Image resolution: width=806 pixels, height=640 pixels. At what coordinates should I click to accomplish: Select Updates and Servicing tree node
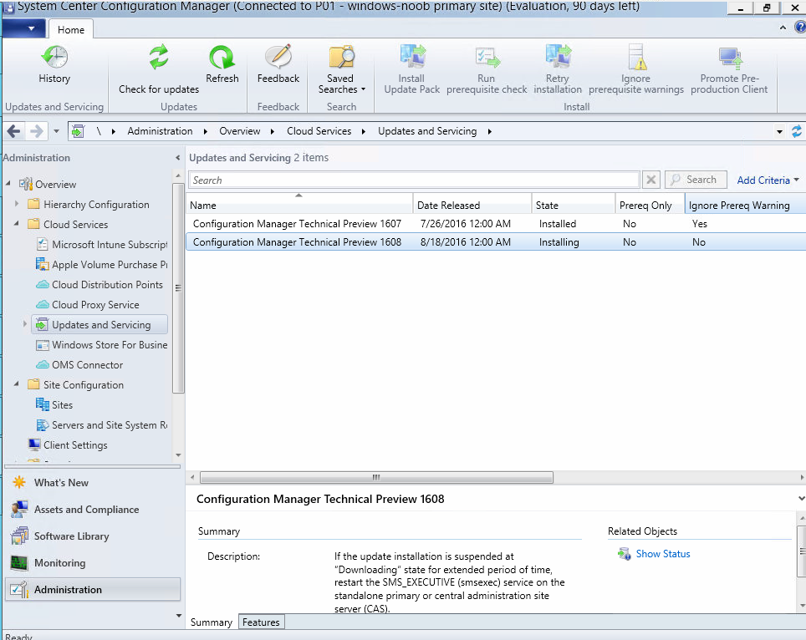click(99, 325)
